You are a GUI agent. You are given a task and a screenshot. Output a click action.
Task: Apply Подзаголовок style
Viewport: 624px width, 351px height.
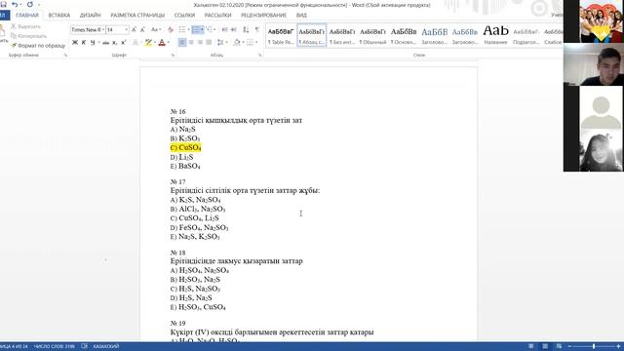(526, 35)
